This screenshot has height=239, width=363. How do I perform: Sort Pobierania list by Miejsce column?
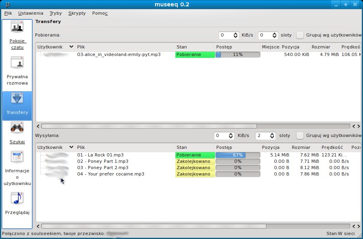click(270, 47)
